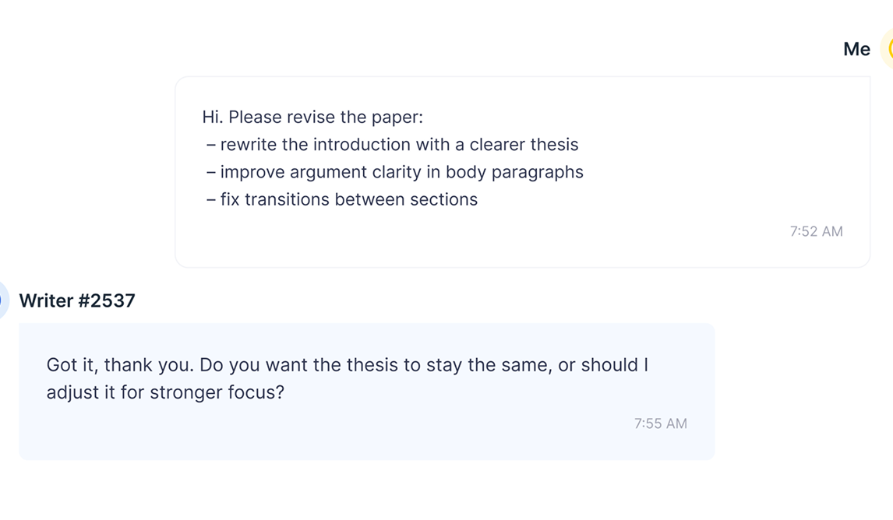
Task: Click the "Me" sender label
Action: point(856,49)
